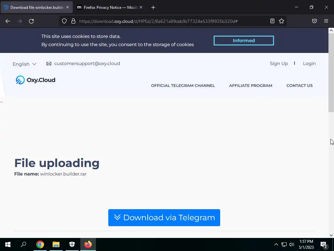This screenshot has height=251, width=334.
Task: Click the customersupport@oxy.cloud email link
Action: click(87, 64)
